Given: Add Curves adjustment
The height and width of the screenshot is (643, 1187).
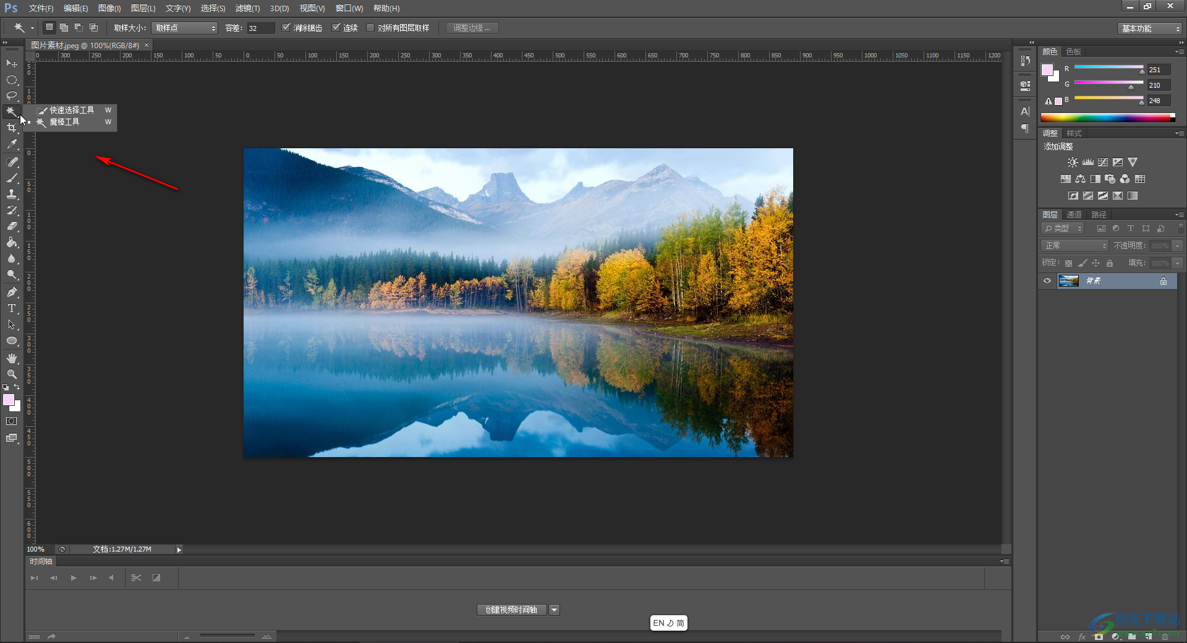Looking at the screenshot, I should tap(1102, 162).
